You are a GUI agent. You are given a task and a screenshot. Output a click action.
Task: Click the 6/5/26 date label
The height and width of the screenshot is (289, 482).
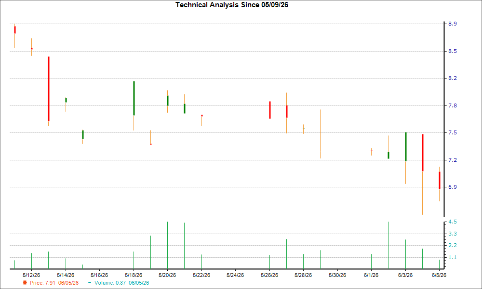[x=439, y=275]
